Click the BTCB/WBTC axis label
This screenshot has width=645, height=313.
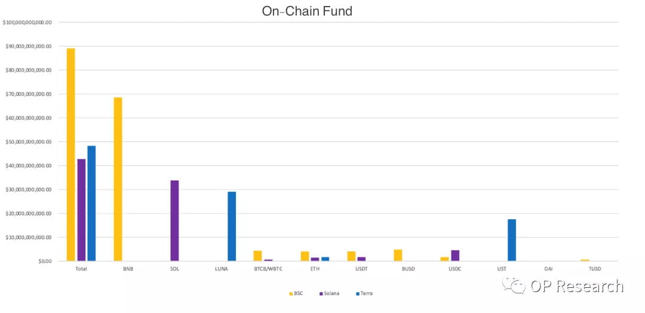pos(268,269)
